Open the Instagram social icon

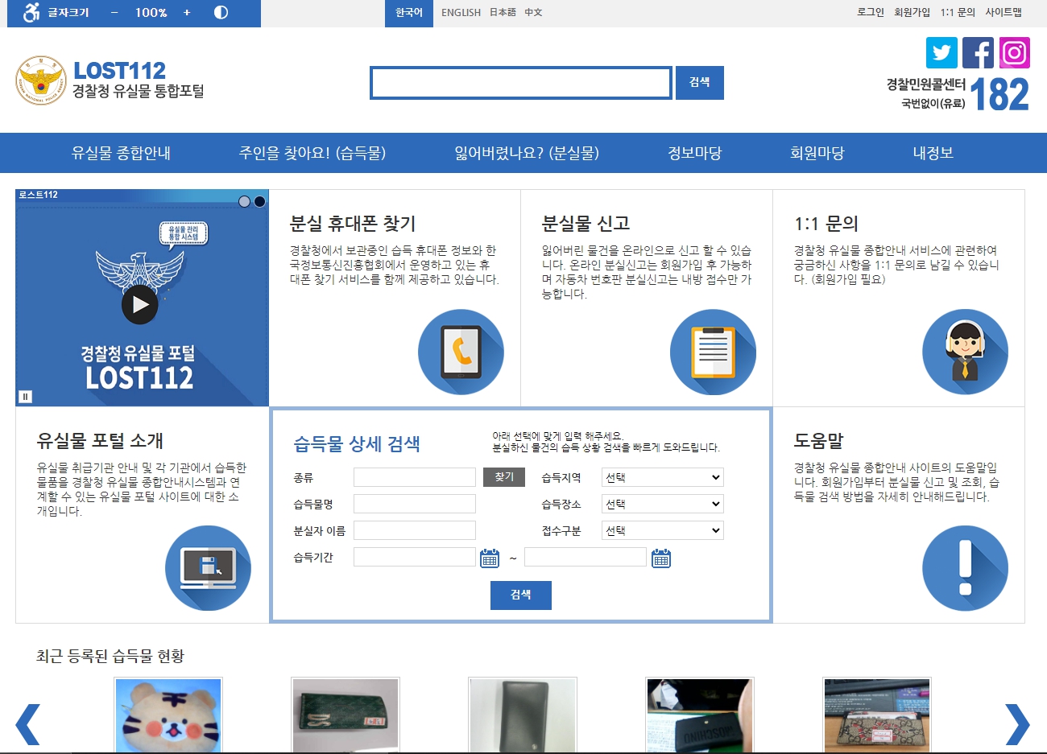pyautogui.click(x=1015, y=53)
